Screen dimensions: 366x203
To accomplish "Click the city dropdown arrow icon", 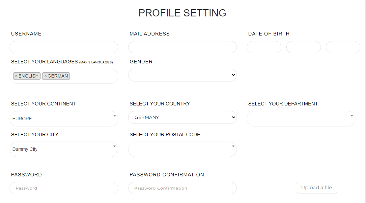I will click(x=115, y=146).
